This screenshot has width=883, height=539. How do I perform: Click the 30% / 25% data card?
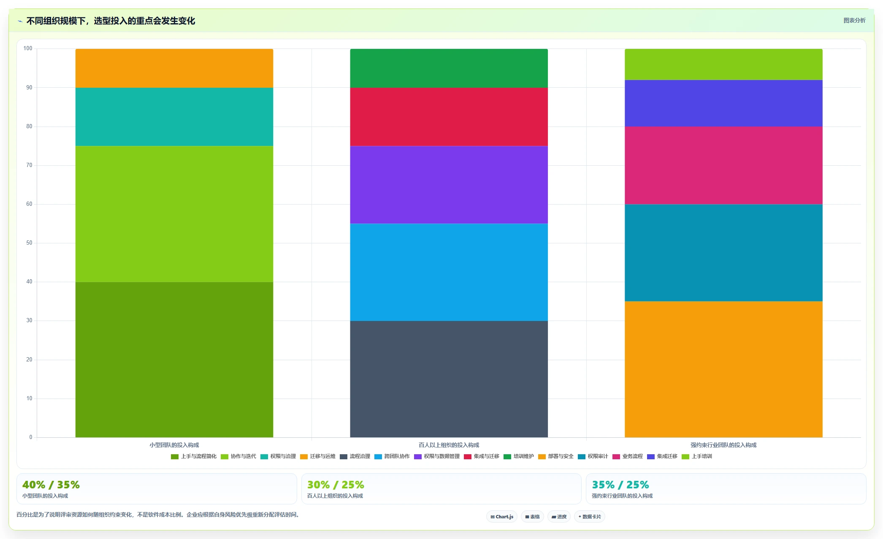pos(441,489)
